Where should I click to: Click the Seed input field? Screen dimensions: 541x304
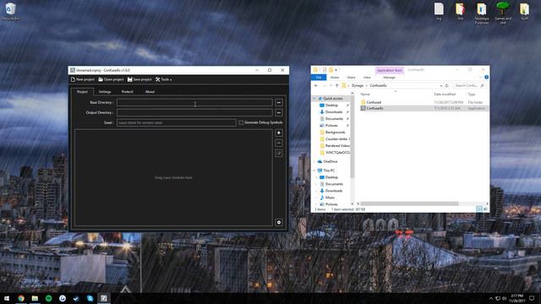tap(177, 122)
